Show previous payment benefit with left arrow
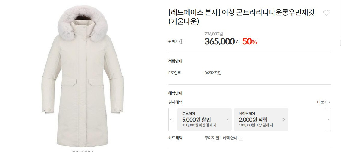 point(171,120)
